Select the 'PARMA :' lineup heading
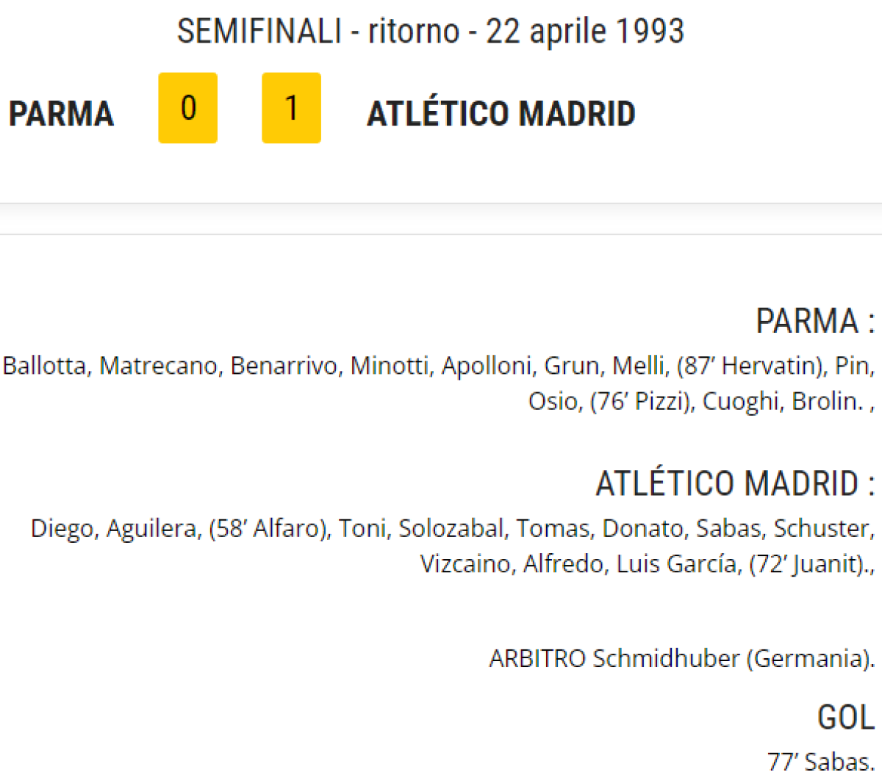This screenshot has width=882, height=775. point(814,321)
